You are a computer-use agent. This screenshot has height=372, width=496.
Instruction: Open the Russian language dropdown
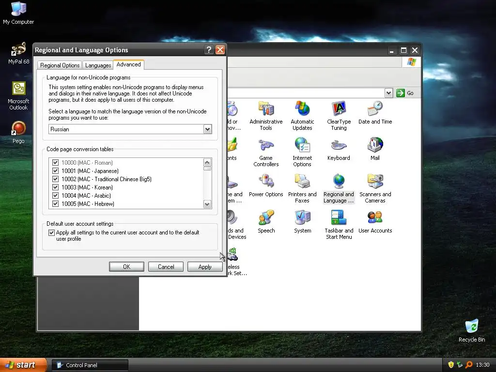pyautogui.click(x=207, y=129)
